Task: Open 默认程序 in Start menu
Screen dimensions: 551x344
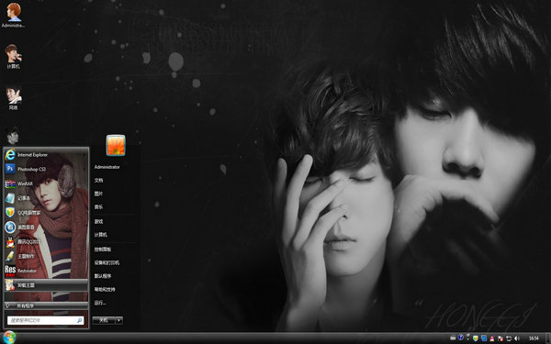Action: pos(103,276)
